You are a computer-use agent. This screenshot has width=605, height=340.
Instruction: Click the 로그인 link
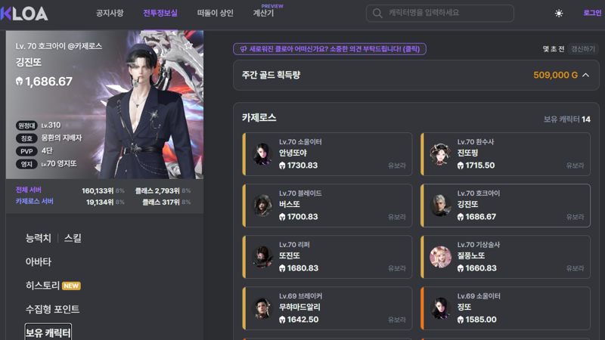click(592, 13)
